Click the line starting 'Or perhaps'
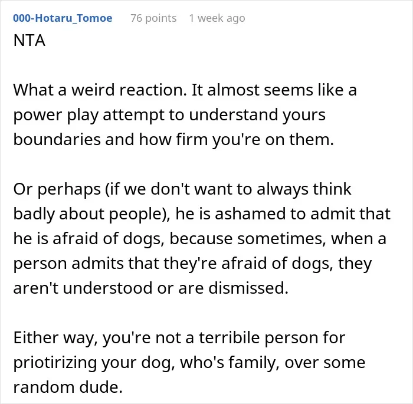 point(182,189)
